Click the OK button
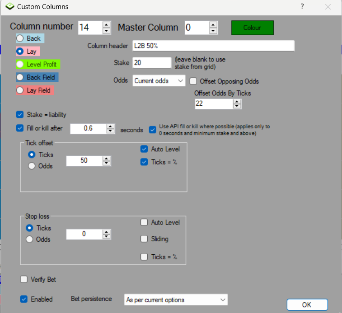Viewport: 342px width, 313px height. [307, 304]
